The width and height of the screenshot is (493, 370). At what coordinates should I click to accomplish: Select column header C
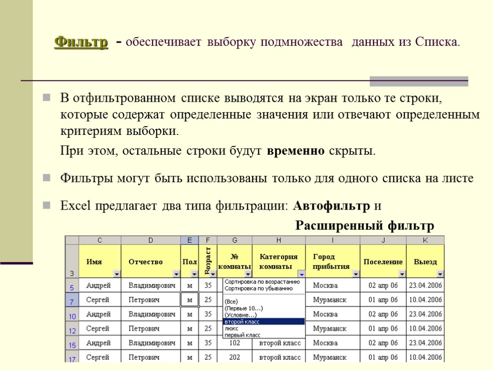coord(100,240)
